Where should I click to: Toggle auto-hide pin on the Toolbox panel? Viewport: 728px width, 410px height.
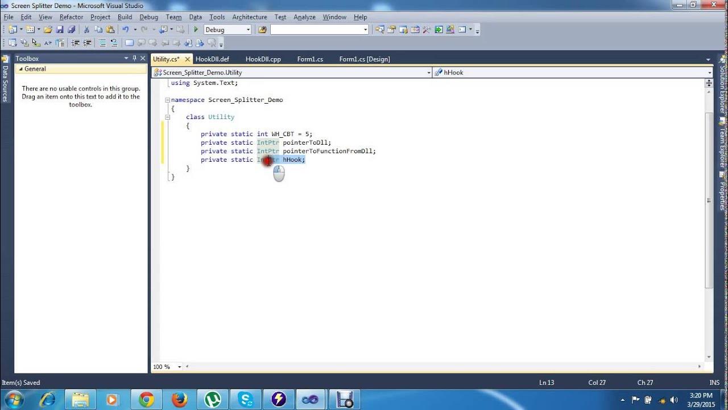135,58
